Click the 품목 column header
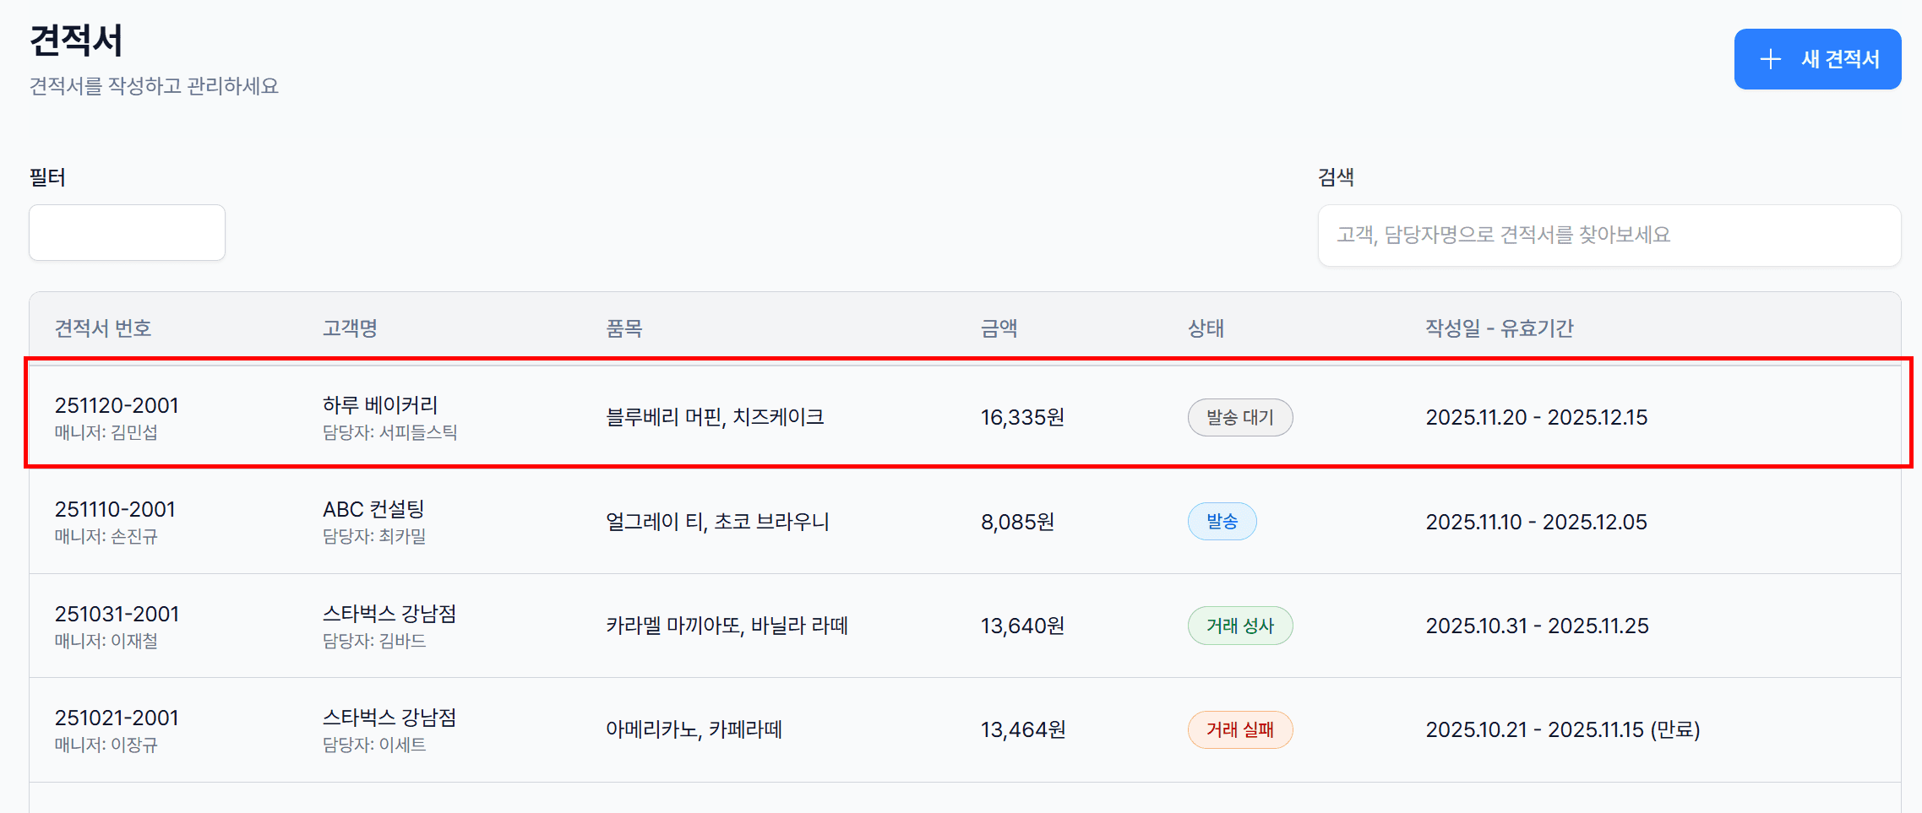The image size is (1922, 813). pyautogui.click(x=624, y=328)
